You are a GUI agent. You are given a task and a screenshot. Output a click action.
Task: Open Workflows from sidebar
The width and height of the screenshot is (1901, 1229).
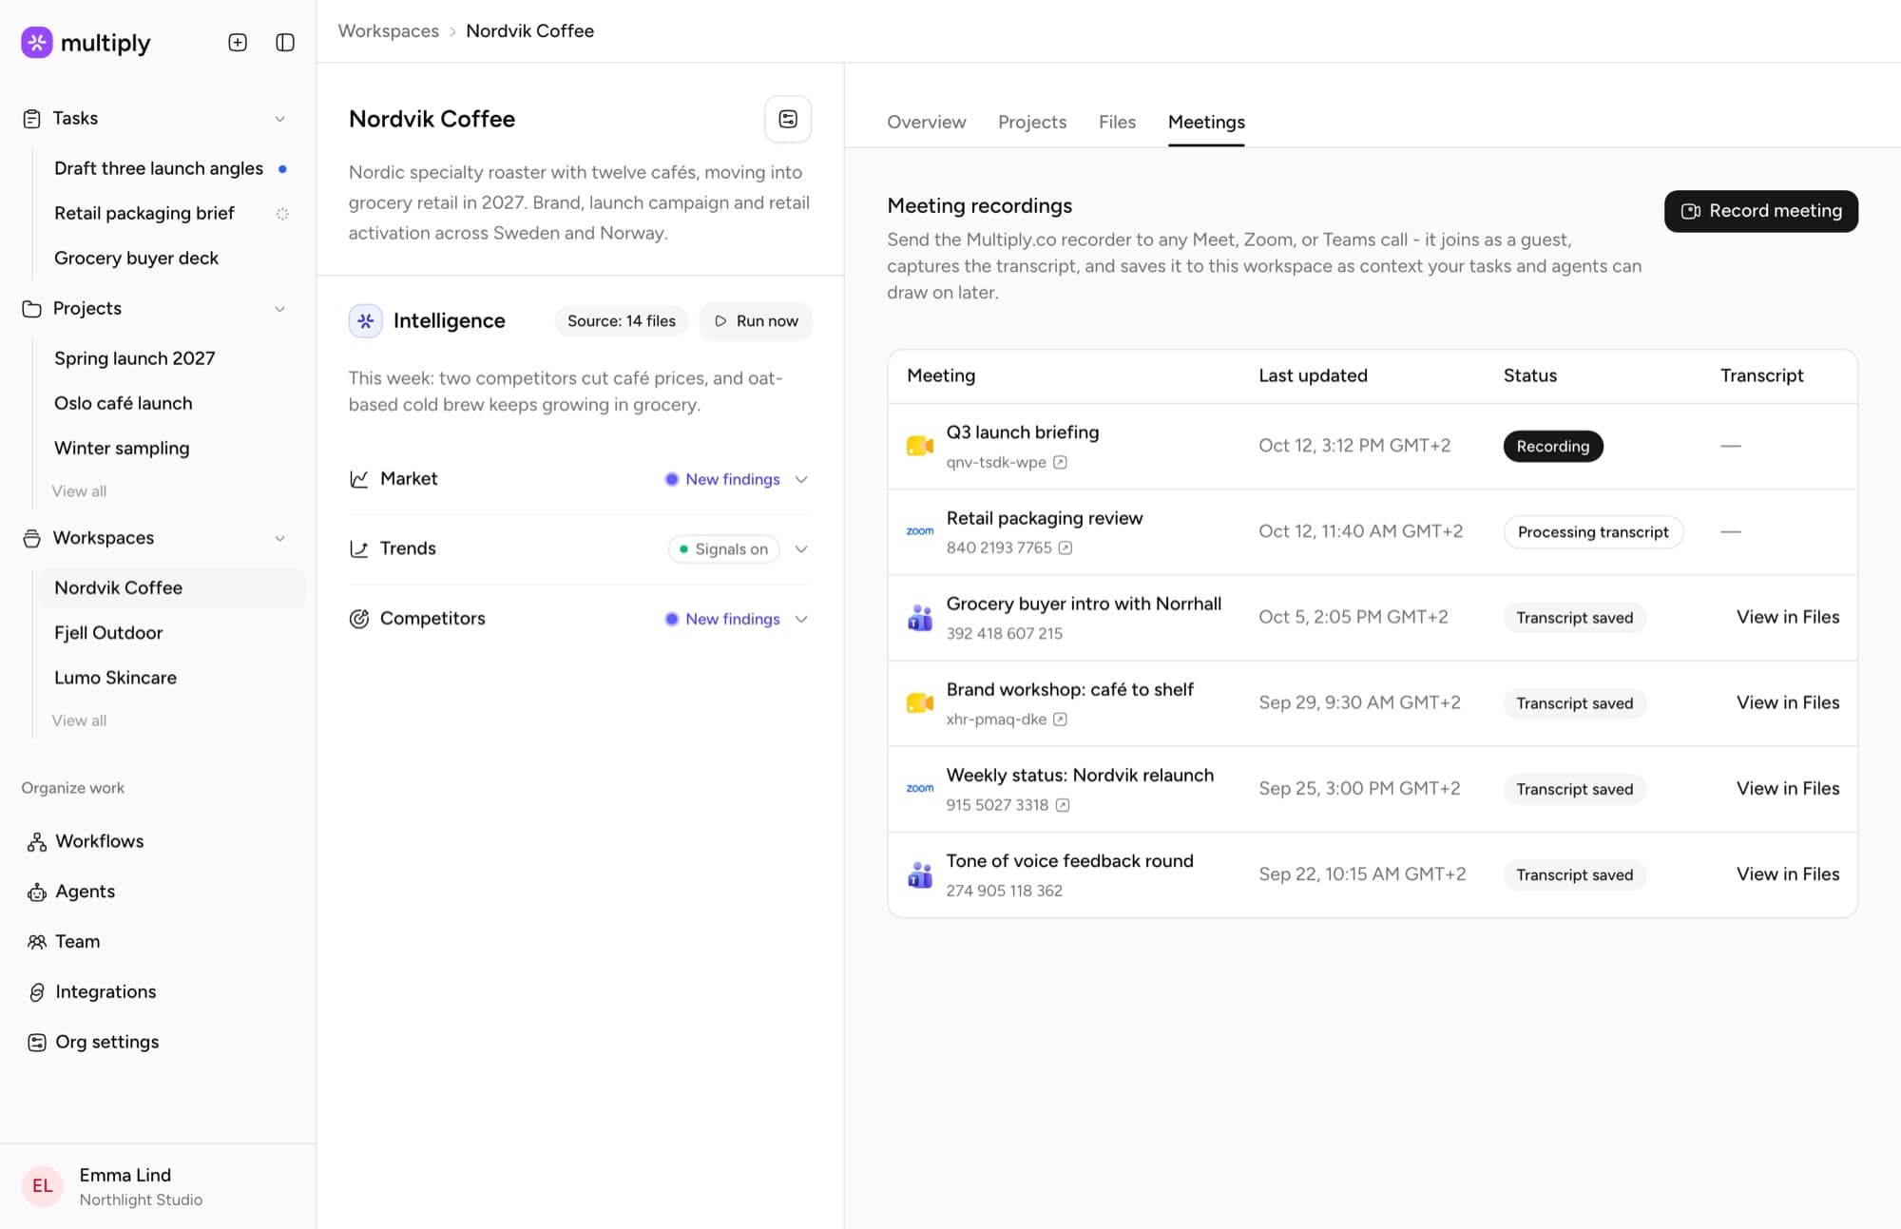click(x=86, y=841)
